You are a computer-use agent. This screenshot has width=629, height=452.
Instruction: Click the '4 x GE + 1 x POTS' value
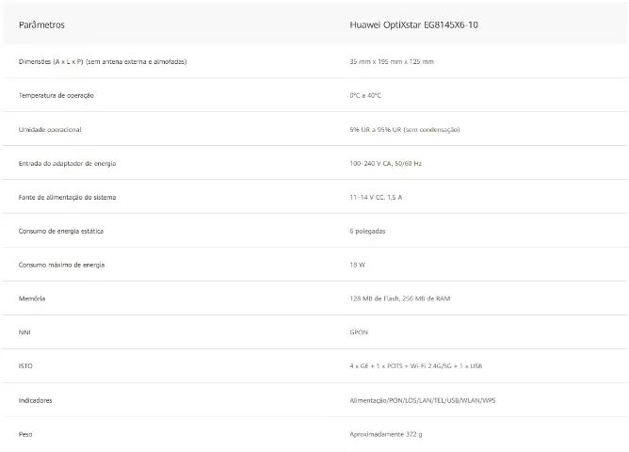pyautogui.click(x=376, y=365)
